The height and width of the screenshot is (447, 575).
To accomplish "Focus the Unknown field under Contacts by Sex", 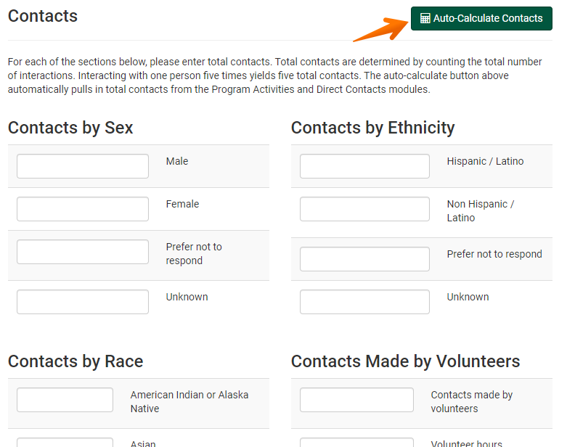I will [83, 302].
